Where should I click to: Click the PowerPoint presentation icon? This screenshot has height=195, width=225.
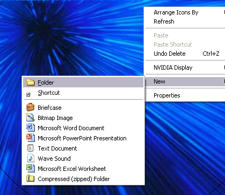(x=31, y=138)
